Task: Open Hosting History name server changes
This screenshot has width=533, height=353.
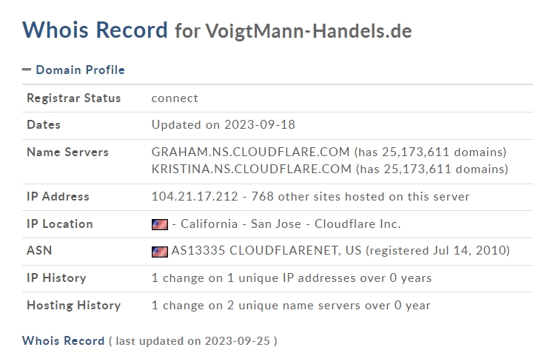Action: pos(291,305)
